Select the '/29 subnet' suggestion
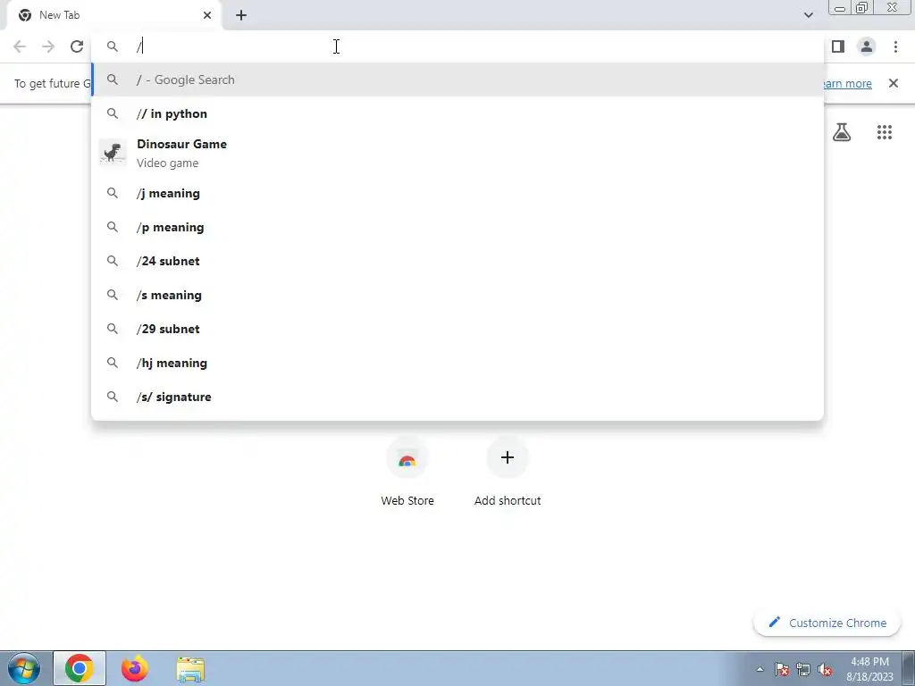The image size is (915, 686). 457,329
